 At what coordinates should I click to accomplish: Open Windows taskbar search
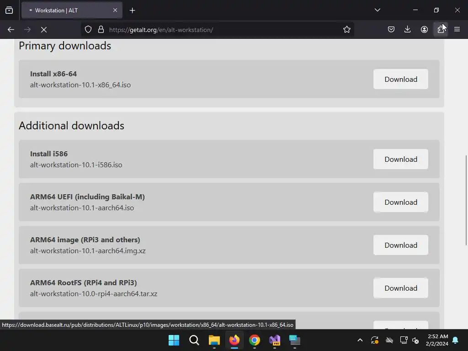point(194,340)
